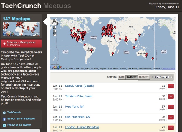
Task: Open the New York, NY meetup link
Action: pos(75,106)
